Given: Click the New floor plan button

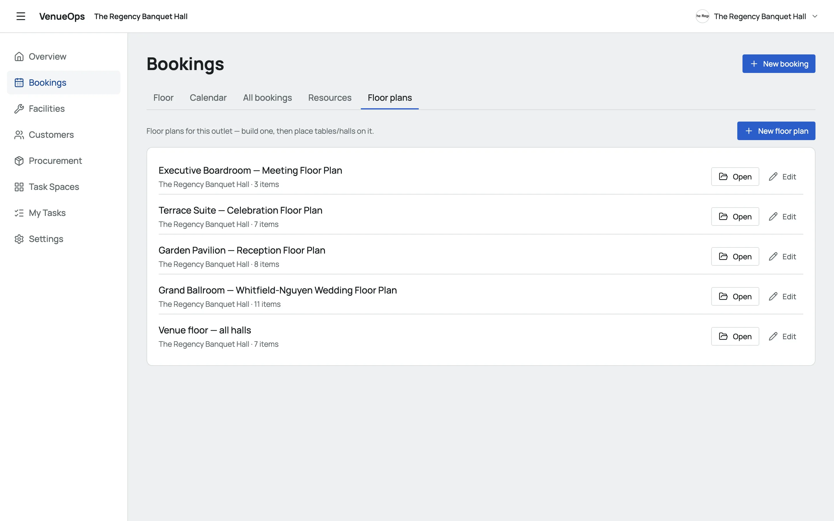Looking at the screenshot, I should coord(776,131).
